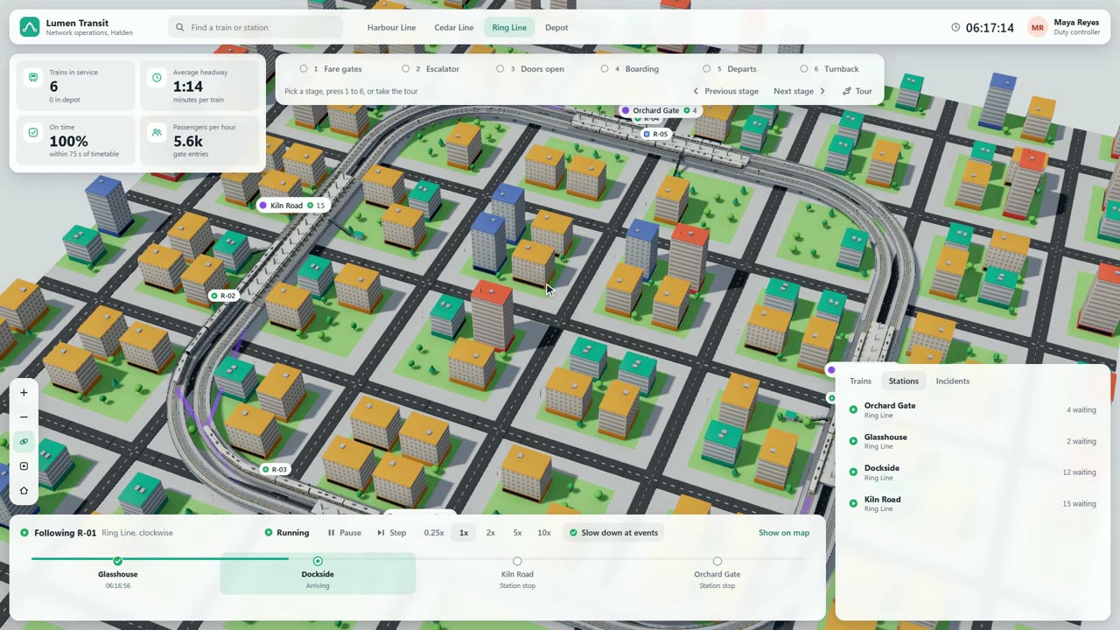
Task: Select stage 2 Escalator
Action: tap(430, 69)
